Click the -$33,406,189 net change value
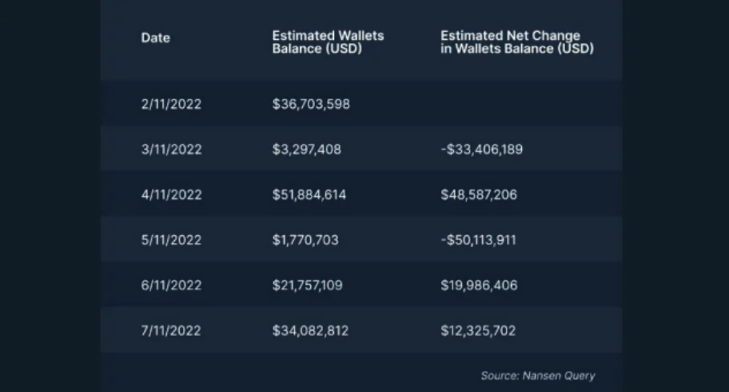This screenshot has width=729, height=392. (481, 150)
